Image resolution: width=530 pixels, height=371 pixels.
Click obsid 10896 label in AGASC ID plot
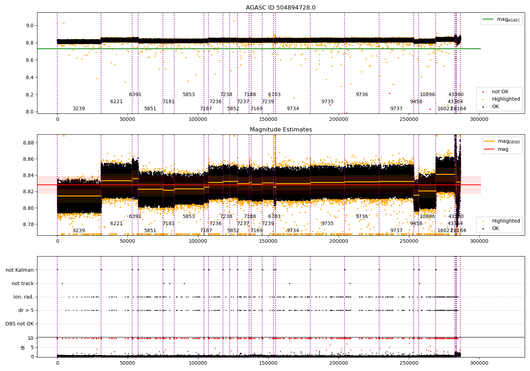point(428,95)
